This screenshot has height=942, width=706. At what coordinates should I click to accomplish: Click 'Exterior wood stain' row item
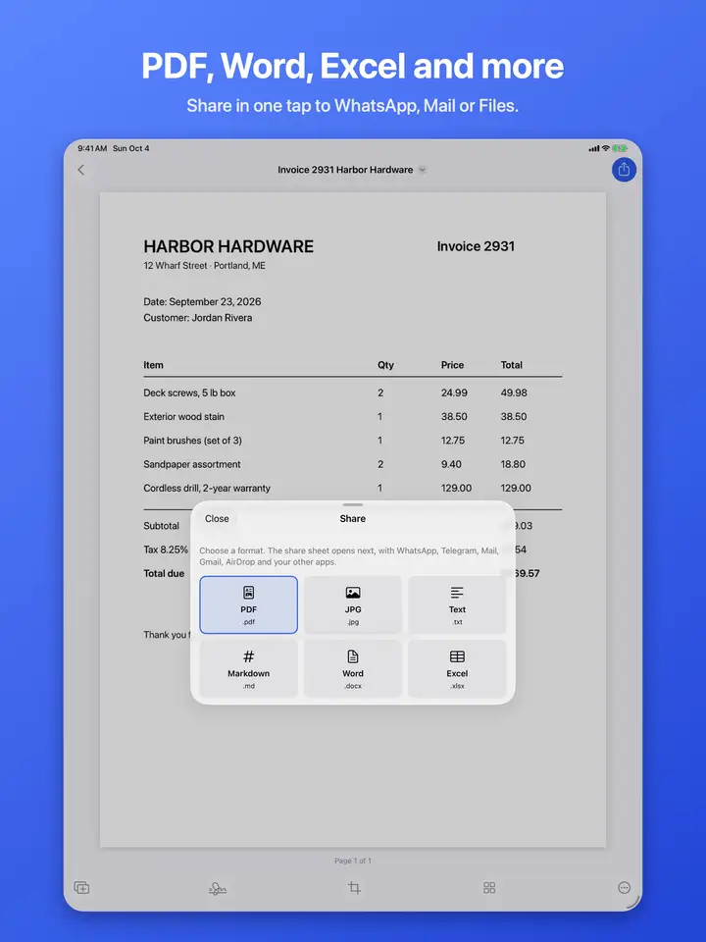click(183, 416)
